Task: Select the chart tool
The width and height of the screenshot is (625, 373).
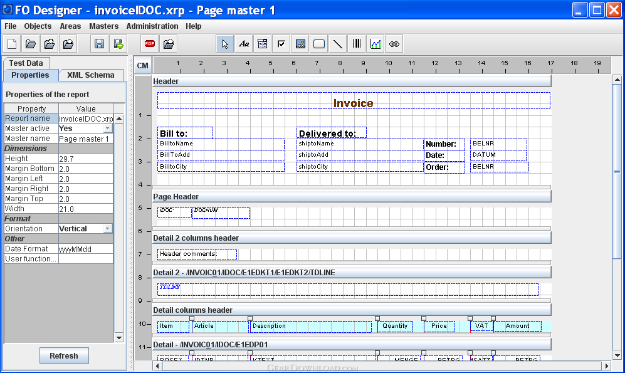Action: coord(376,44)
